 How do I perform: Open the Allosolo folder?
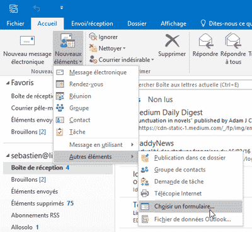pos(25,227)
